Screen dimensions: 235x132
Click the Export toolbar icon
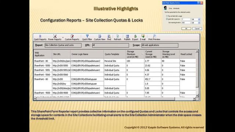click(x=135, y=37)
